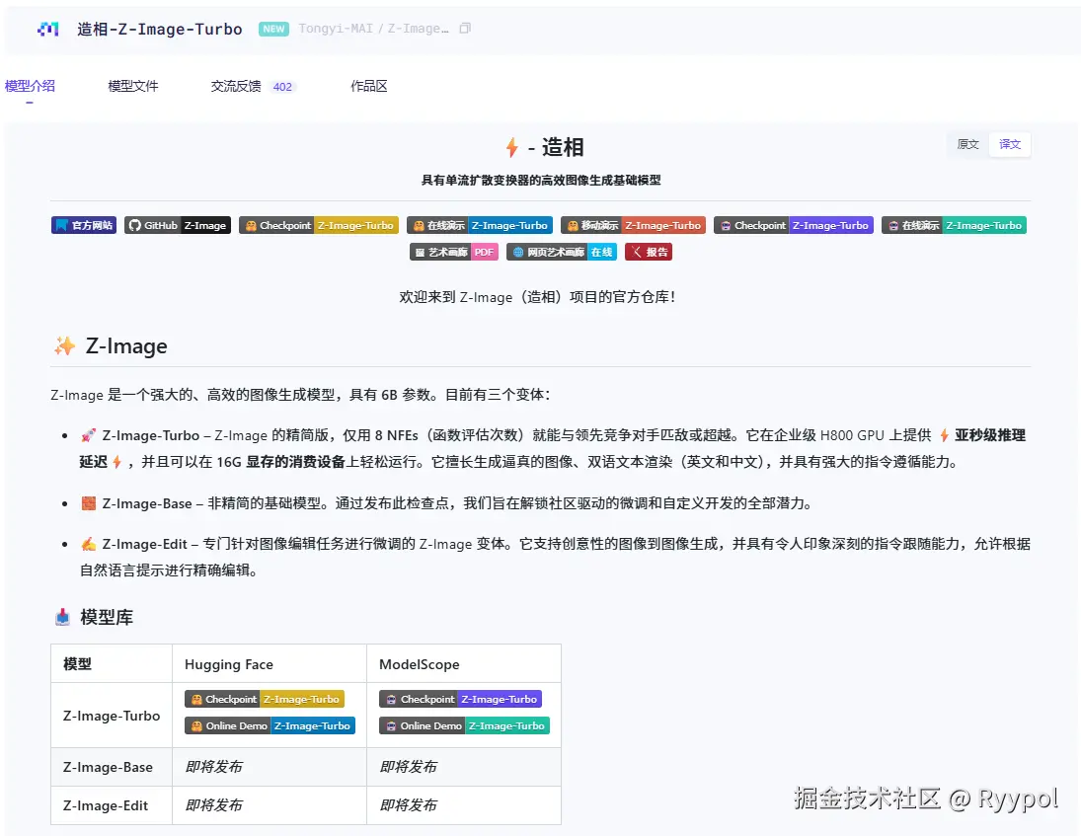This screenshot has width=1081, height=836.
Task: Click the red 报告 report badge
Action: (x=649, y=251)
